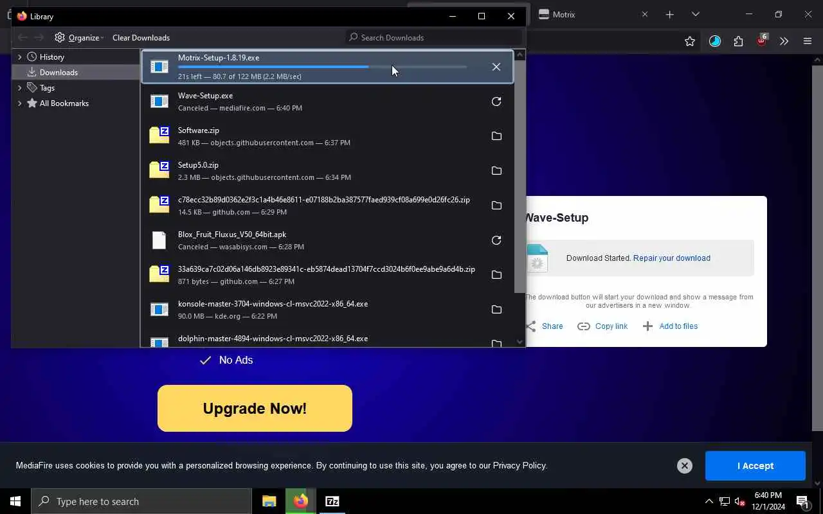Click the network tray icon

point(724,501)
